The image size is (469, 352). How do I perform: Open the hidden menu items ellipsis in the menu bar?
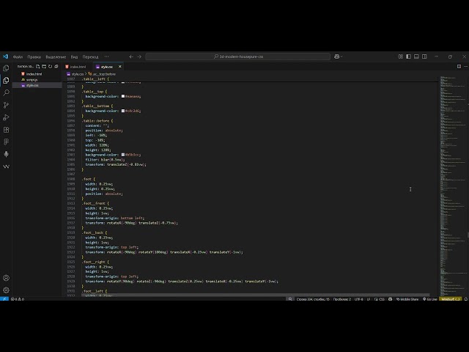[x=106, y=56]
